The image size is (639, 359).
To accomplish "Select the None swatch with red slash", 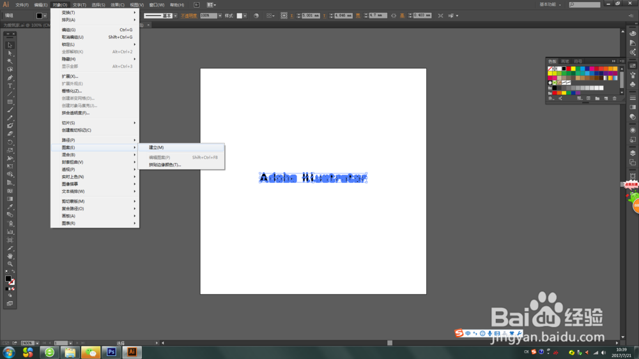I will click(x=550, y=69).
